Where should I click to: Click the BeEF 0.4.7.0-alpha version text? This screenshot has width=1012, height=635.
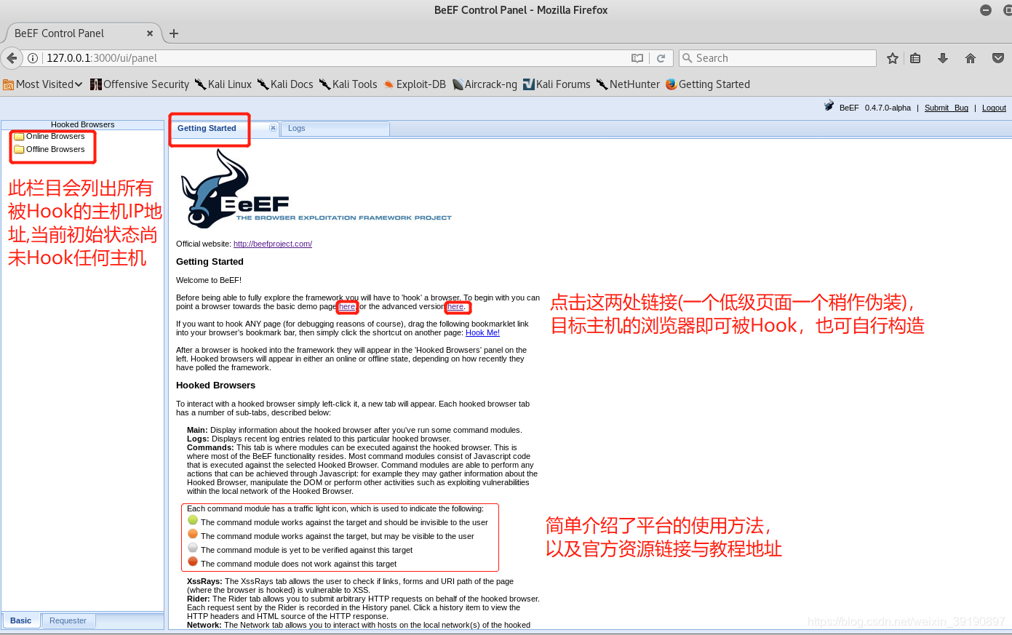tap(875, 108)
